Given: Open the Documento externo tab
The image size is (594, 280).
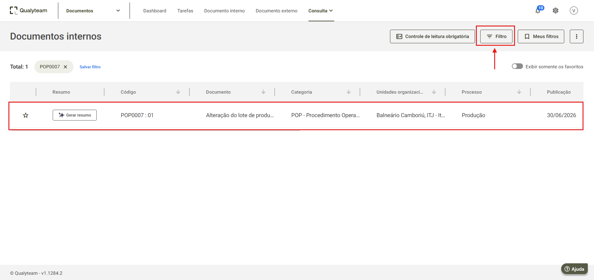Looking at the screenshot, I should click(277, 11).
